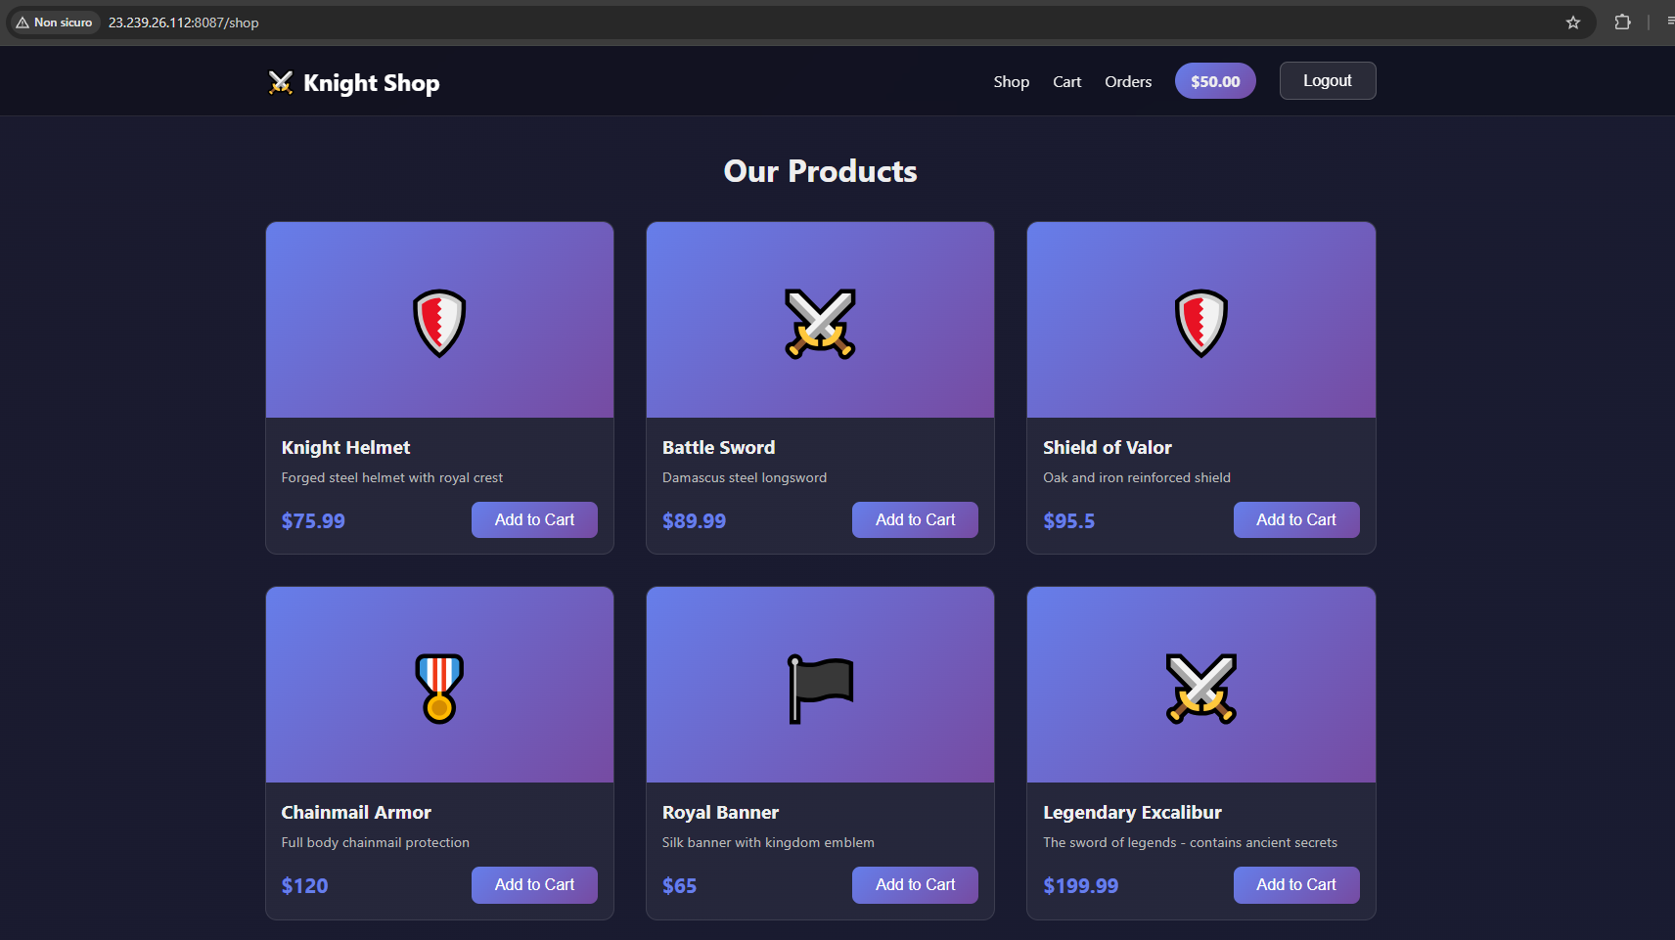Bookmark this page with the star icon
This screenshot has width=1675, height=940.
(1573, 22)
